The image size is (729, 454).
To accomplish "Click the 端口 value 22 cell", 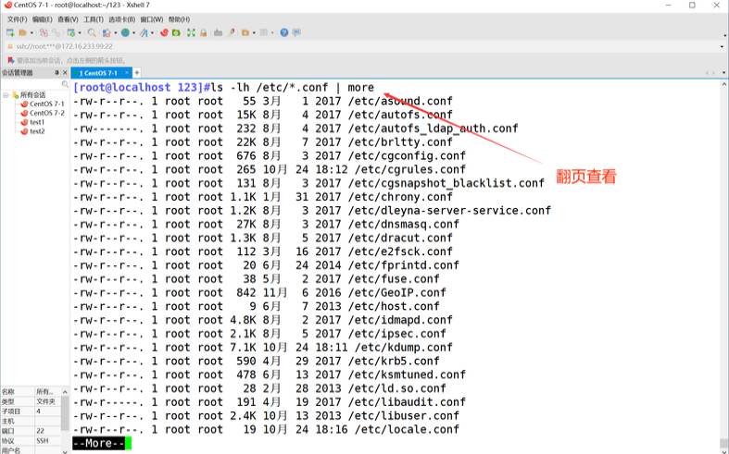I will click(x=48, y=431).
